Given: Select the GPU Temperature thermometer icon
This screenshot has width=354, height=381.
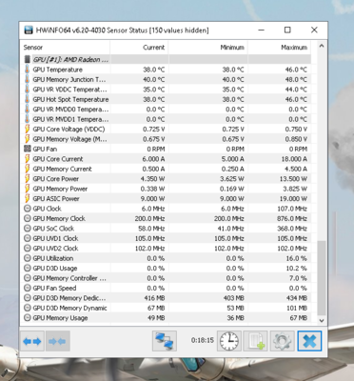Looking at the screenshot, I should point(28,70).
